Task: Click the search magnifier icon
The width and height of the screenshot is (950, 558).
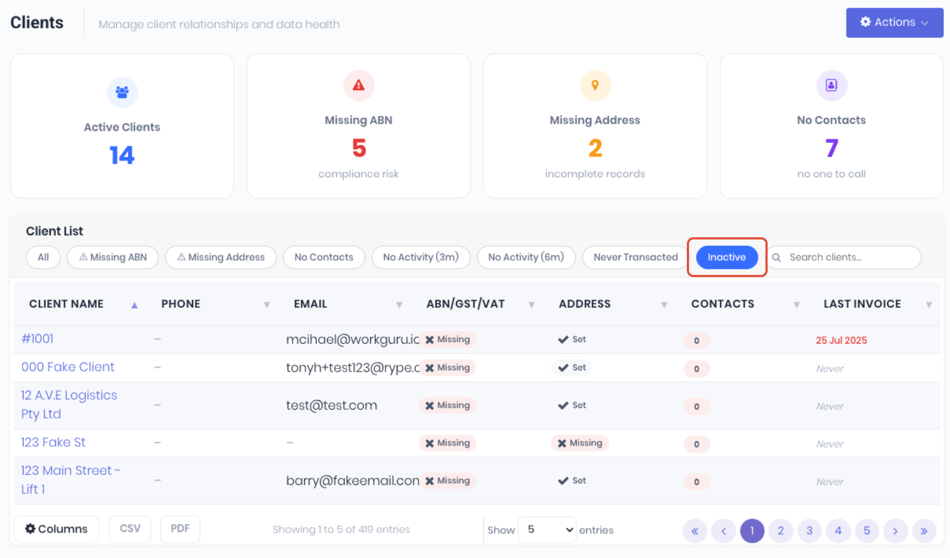Action: coord(776,257)
